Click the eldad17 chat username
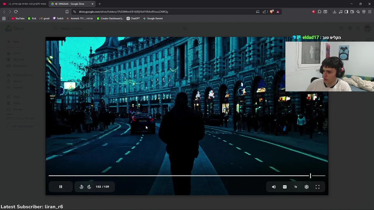This screenshot has height=210, width=374. coord(310,37)
